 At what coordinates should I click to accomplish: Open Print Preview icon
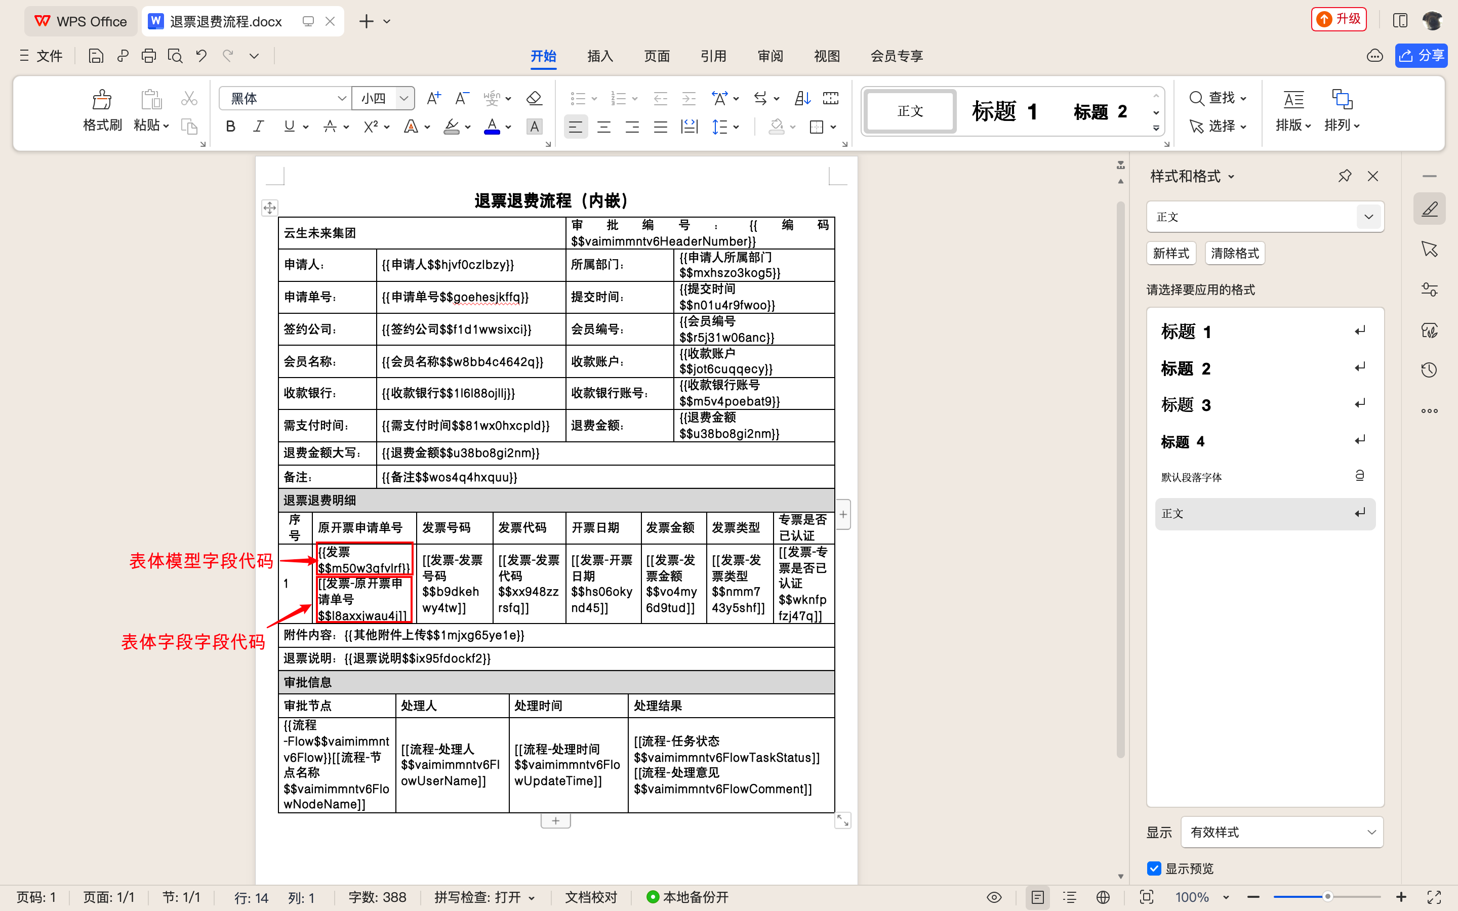tap(175, 56)
